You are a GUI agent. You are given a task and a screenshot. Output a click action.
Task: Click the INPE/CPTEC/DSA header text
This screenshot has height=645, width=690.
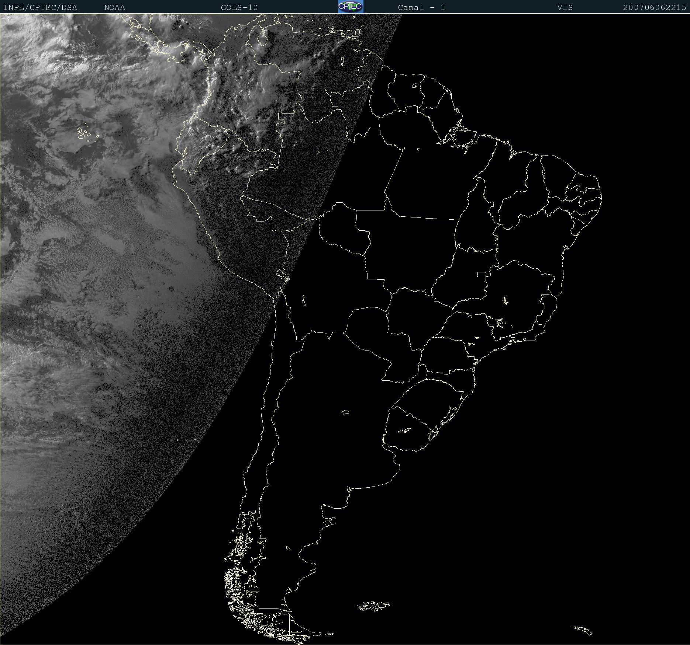click(40, 7)
